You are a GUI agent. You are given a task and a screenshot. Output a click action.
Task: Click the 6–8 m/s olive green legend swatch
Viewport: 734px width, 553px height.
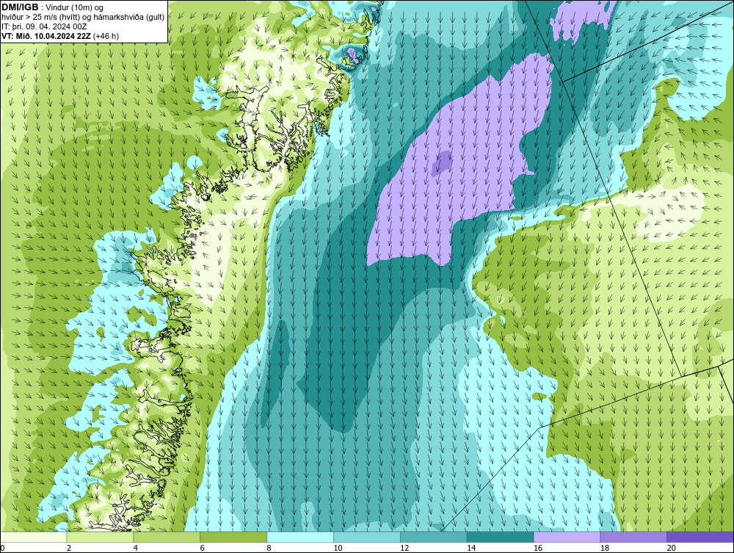[233, 537]
